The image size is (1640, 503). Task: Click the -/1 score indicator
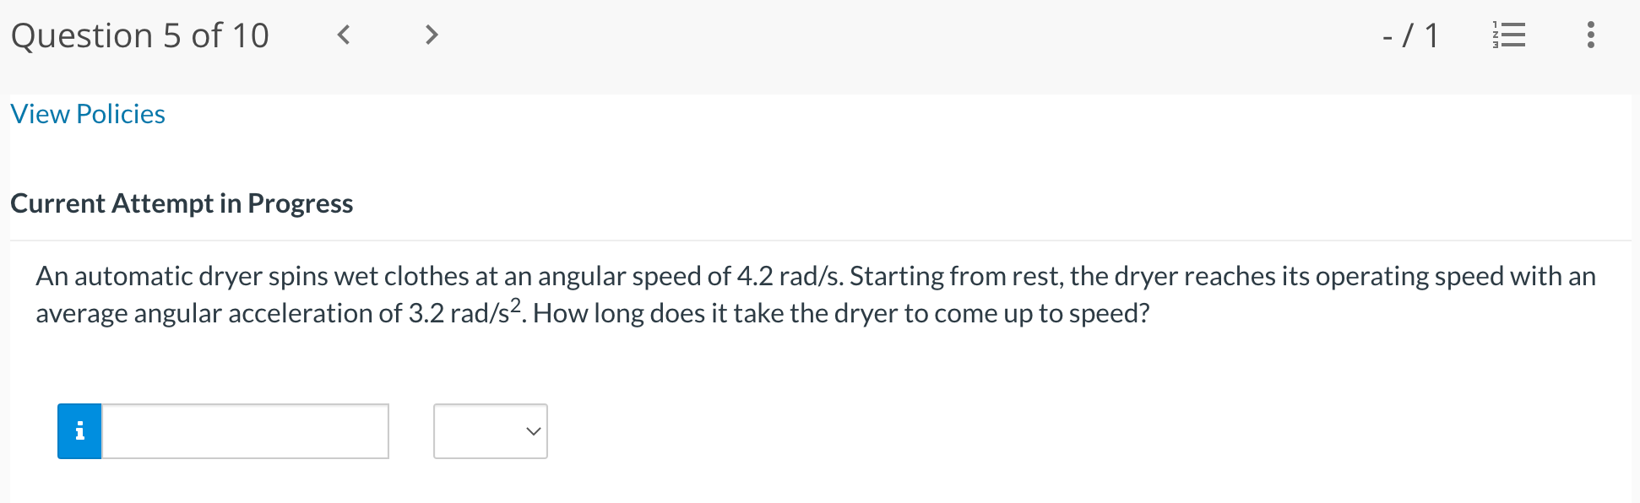pyautogui.click(x=1409, y=35)
